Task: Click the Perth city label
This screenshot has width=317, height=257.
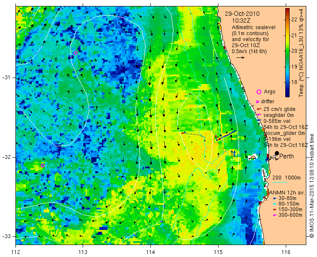Action: (x=287, y=156)
